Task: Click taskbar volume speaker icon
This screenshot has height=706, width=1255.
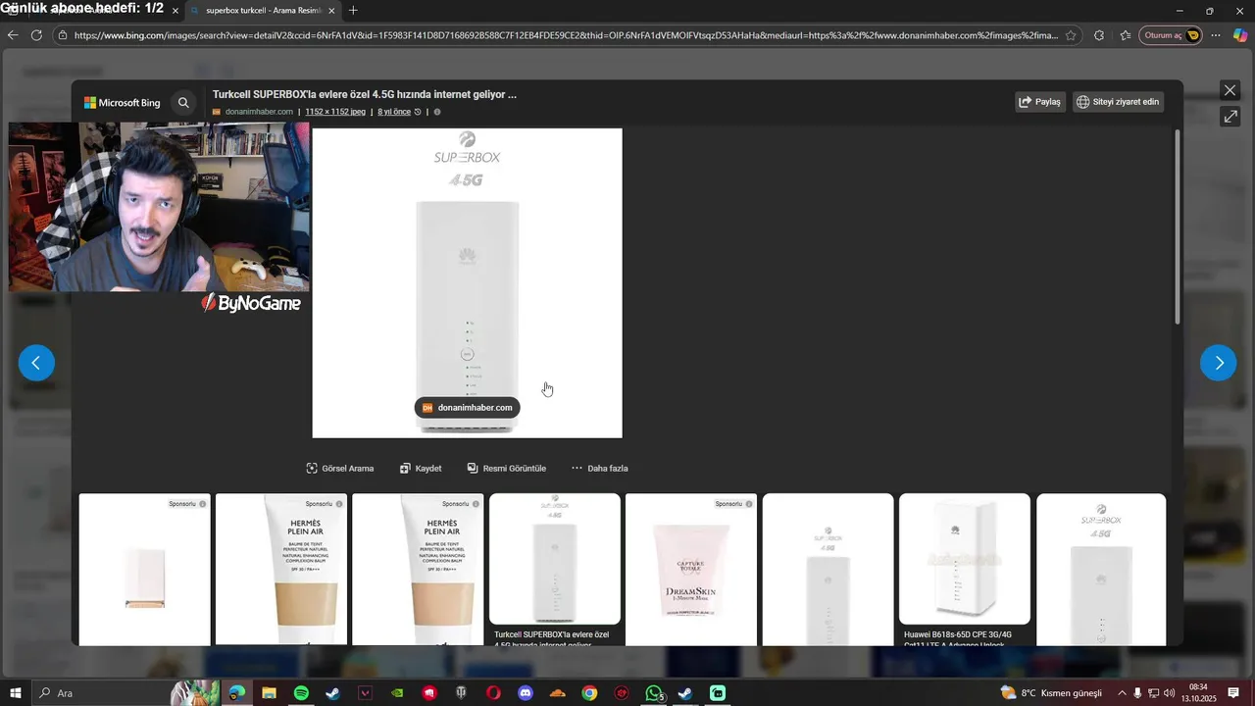Action: click(x=1169, y=693)
